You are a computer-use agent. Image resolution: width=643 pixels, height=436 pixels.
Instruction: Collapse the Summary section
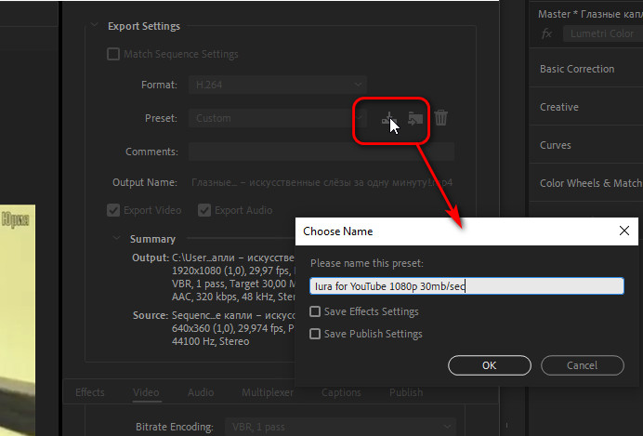point(116,238)
